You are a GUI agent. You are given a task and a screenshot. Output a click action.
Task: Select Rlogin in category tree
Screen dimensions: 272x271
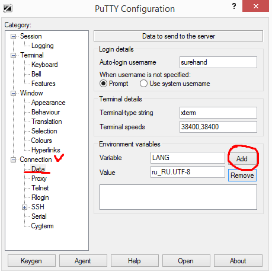(x=40, y=197)
